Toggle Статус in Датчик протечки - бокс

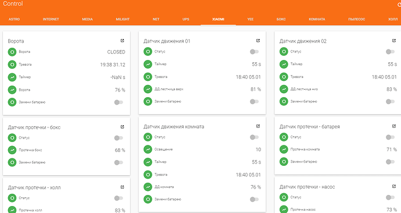tap(119, 138)
